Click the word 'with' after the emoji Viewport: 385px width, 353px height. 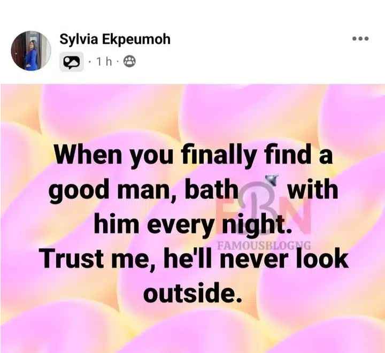pos(313,189)
